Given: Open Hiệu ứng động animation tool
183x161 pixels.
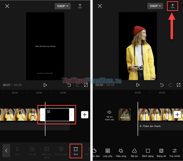Looking at the screenshot, I should (47, 153).
